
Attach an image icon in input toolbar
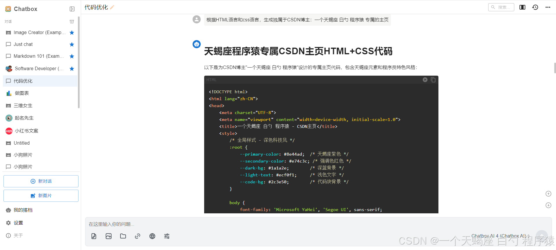109,236
